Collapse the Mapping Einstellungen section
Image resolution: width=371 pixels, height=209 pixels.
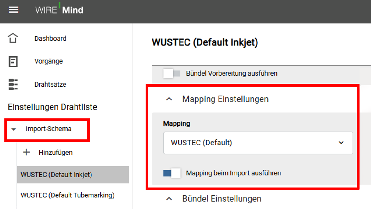point(169,99)
